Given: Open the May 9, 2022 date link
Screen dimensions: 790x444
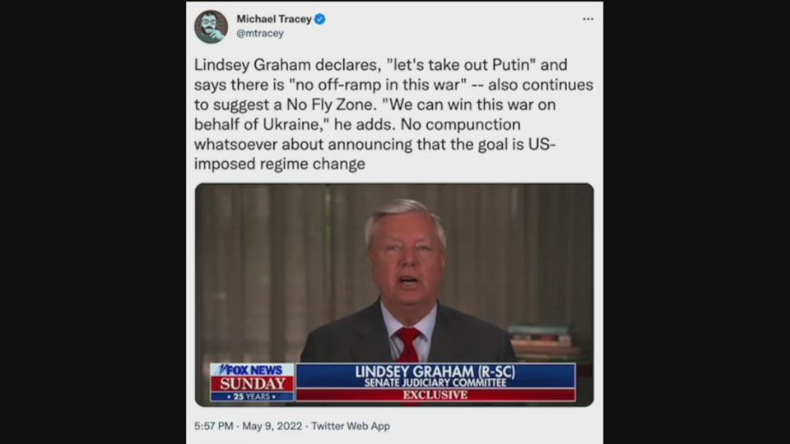Looking at the screenshot, I should [272, 426].
